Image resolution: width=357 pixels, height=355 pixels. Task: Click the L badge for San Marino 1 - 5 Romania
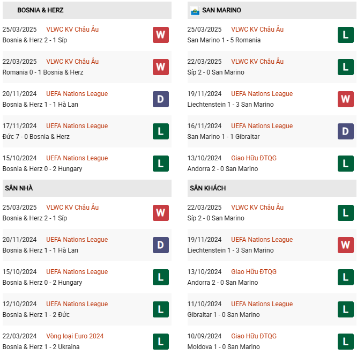tap(346, 35)
